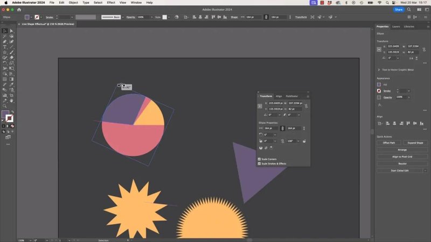Screen dimensions: 431x242
Task: Select the Eyedropper tool
Action: tap(11, 84)
